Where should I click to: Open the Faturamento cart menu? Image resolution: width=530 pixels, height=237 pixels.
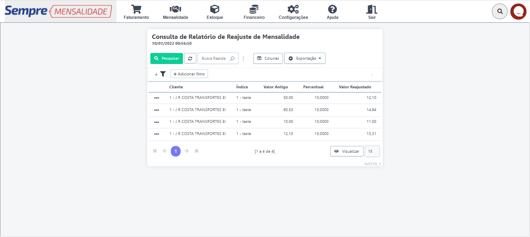tap(136, 12)
